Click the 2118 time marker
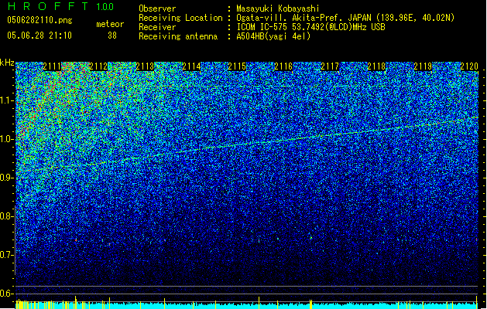The width and height of the screenshot is (487, 309). (x=376, y=66)
